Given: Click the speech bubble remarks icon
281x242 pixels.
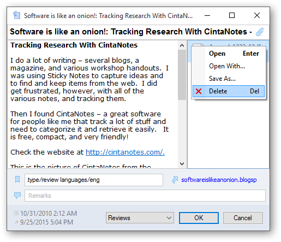Looking at the screenshot, I should [x=17, y=196].
